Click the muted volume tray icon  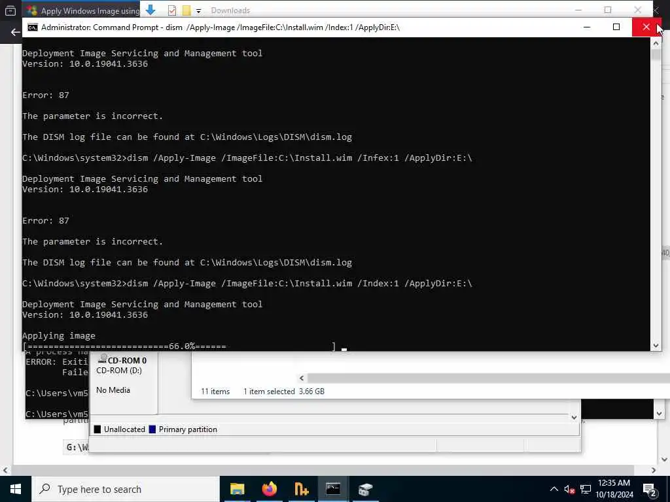point(569,489)
